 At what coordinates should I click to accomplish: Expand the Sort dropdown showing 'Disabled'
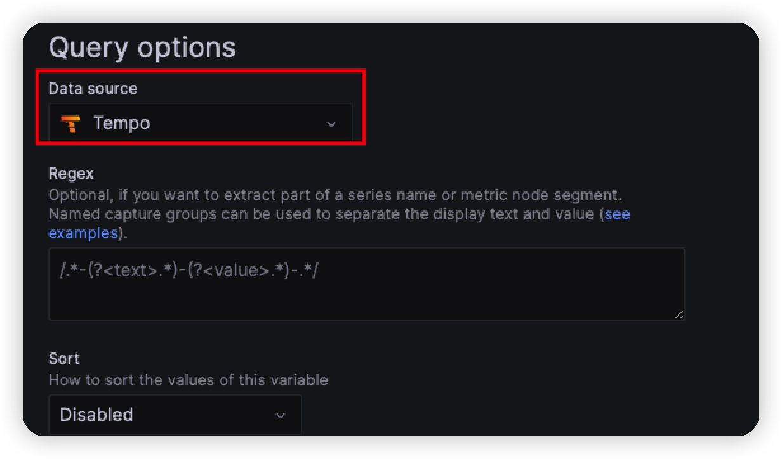click(175, 415)
